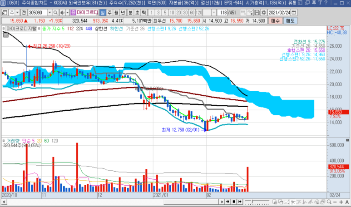The height and width of the screenshot is (207, 351).
Task: Select the 일 daily period toggle
Action: coord(103,13)
